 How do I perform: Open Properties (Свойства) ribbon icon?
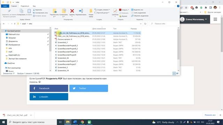115,11
